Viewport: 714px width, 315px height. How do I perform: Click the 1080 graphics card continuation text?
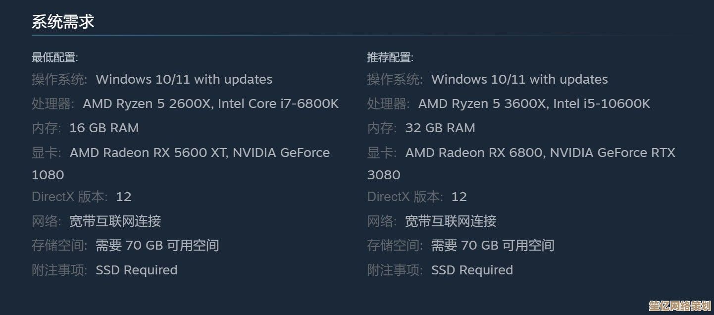coord(48,175)
